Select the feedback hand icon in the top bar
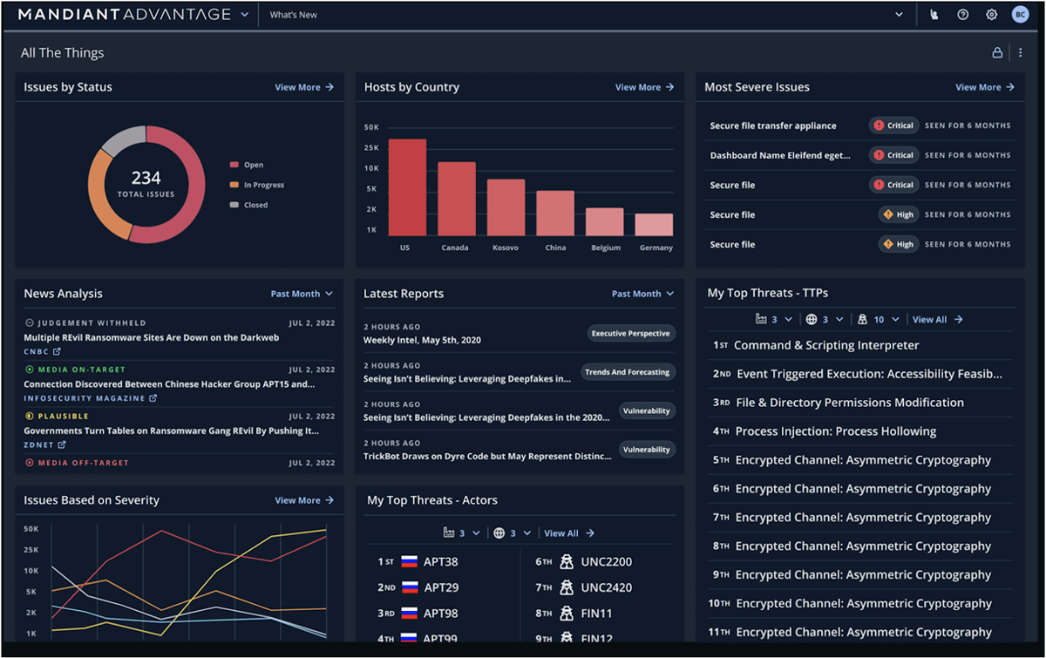Viewport: 1046px width, 658px height. pos(932,14)
